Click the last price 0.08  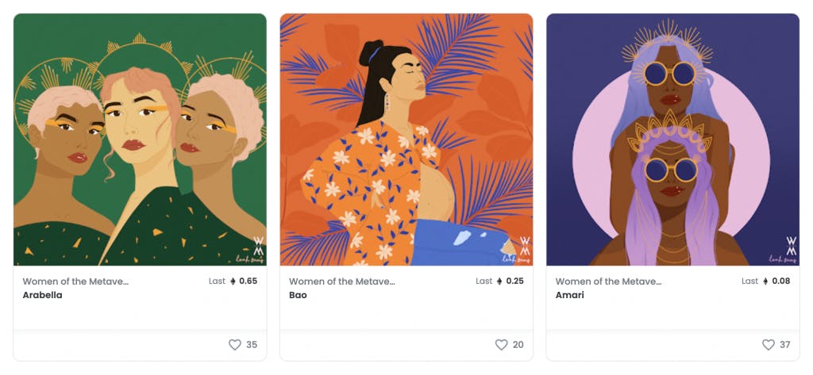coord(781,281)
